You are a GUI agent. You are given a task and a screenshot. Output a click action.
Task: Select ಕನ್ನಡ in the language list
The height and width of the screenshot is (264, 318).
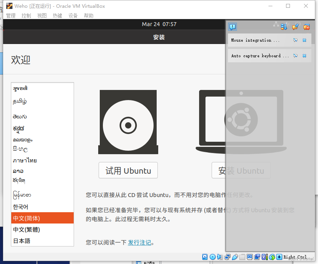click(42, 128)
